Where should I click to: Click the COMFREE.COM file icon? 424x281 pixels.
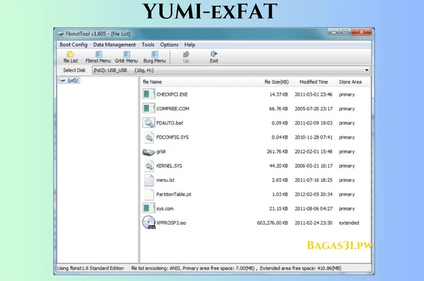148,109
